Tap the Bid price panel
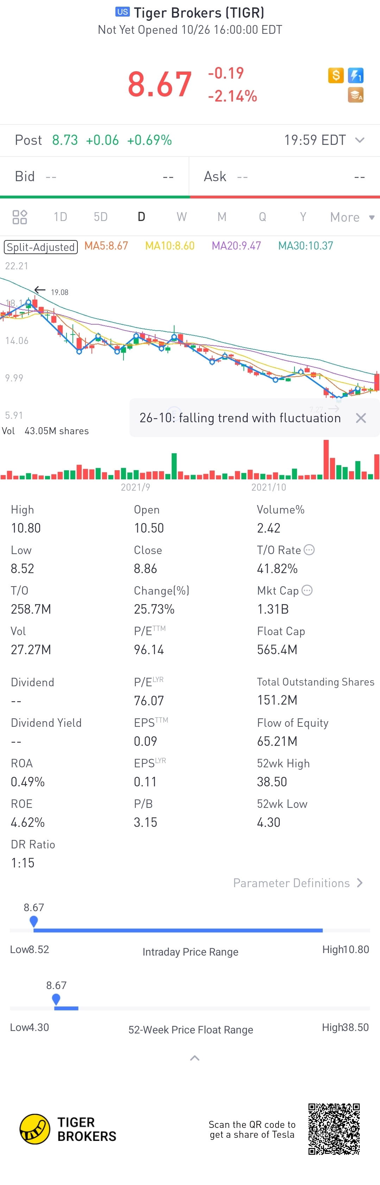 94,177
